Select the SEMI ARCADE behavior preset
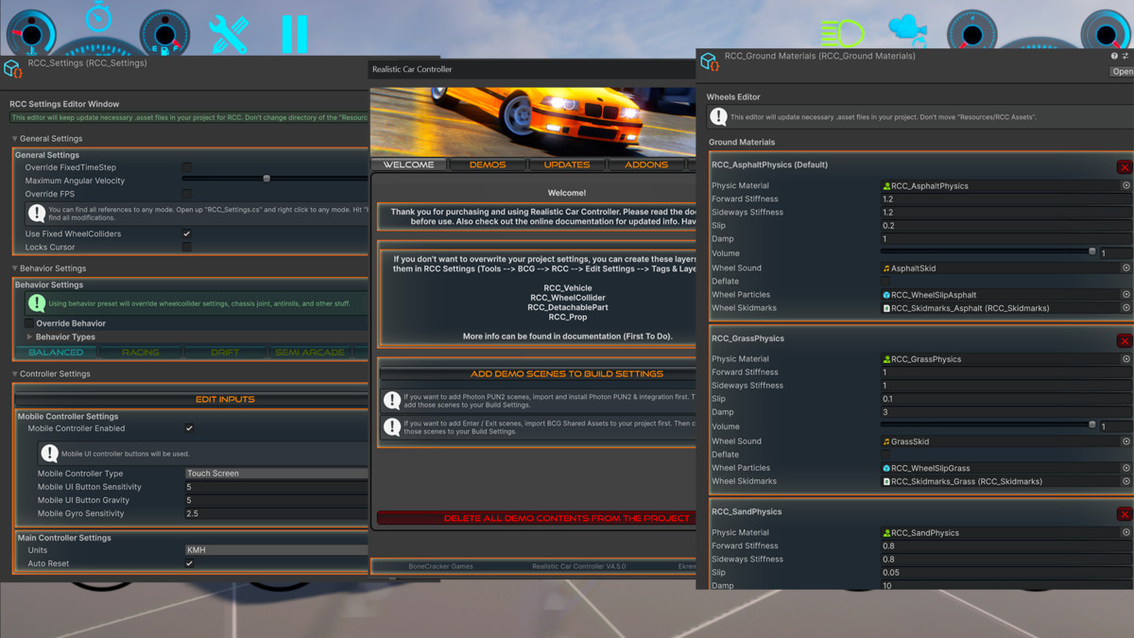This screenshot has width=1134, height=638. pos(309,353)
